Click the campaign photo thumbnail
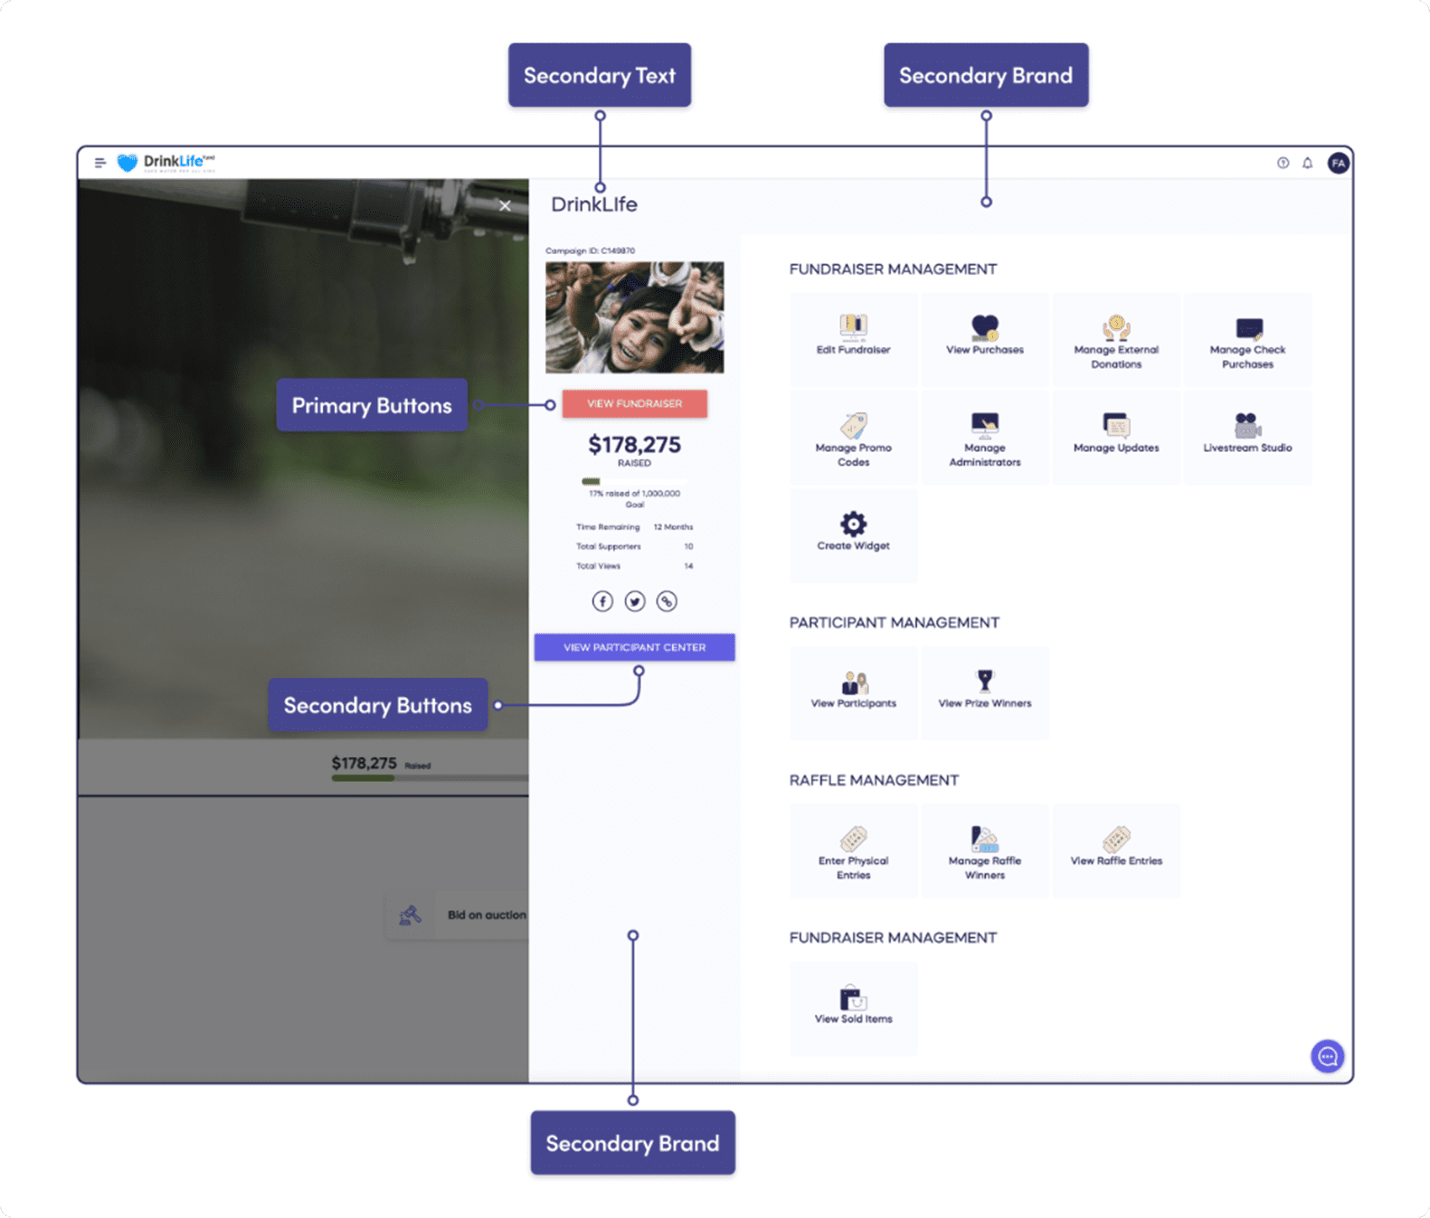This screenshot has width=1430, height=1218. (634, 317)
